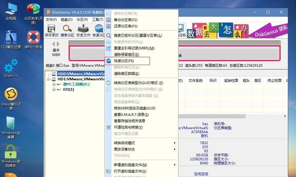Viewport: 296px width, 177px height.
Task: Open Dism++ desktop icon
Action: (11, 68)
